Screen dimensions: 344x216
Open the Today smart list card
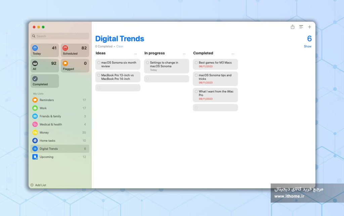tap(45, 50)
